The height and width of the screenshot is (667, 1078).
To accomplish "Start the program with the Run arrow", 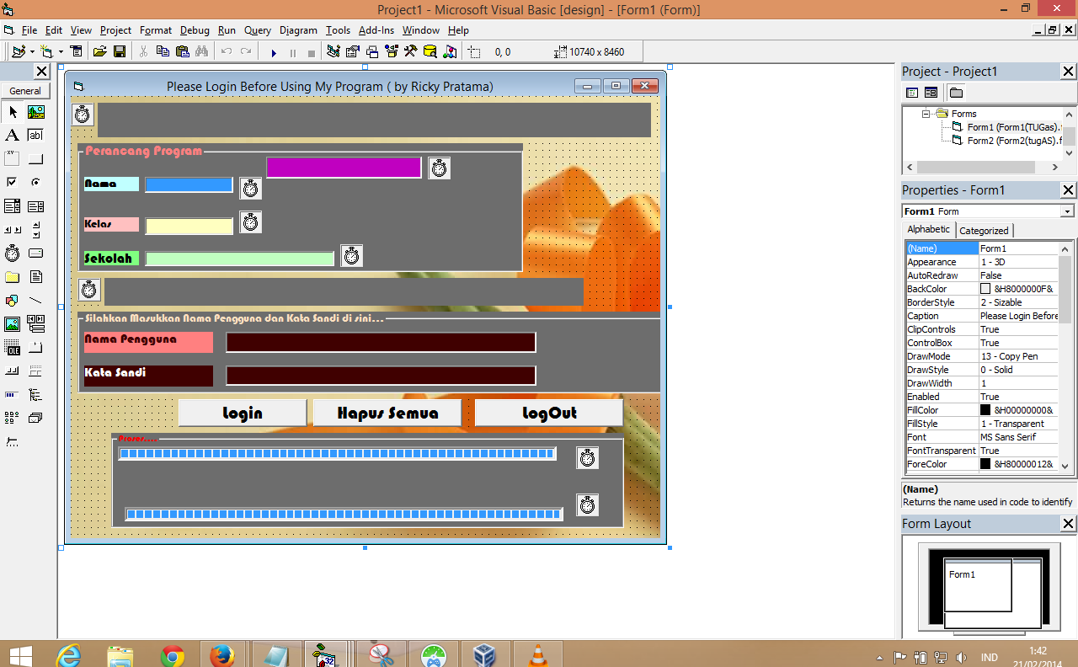I will 274,52.
